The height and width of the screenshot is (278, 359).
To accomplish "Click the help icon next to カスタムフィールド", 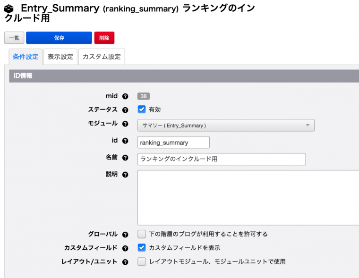I will coord(125,248).
